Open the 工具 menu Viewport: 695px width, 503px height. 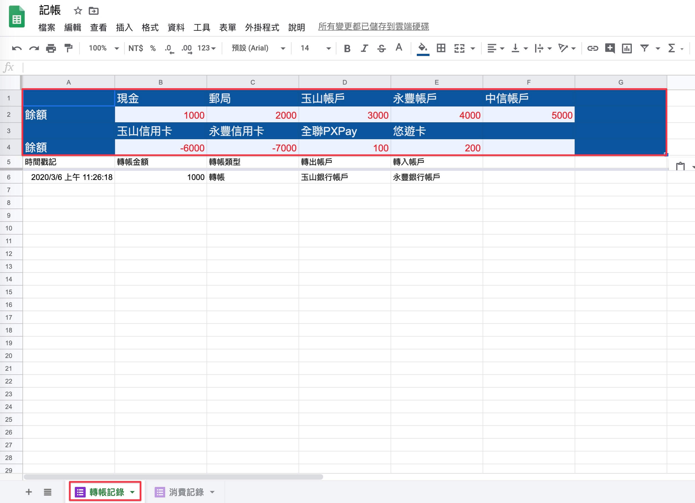point(202,28)
